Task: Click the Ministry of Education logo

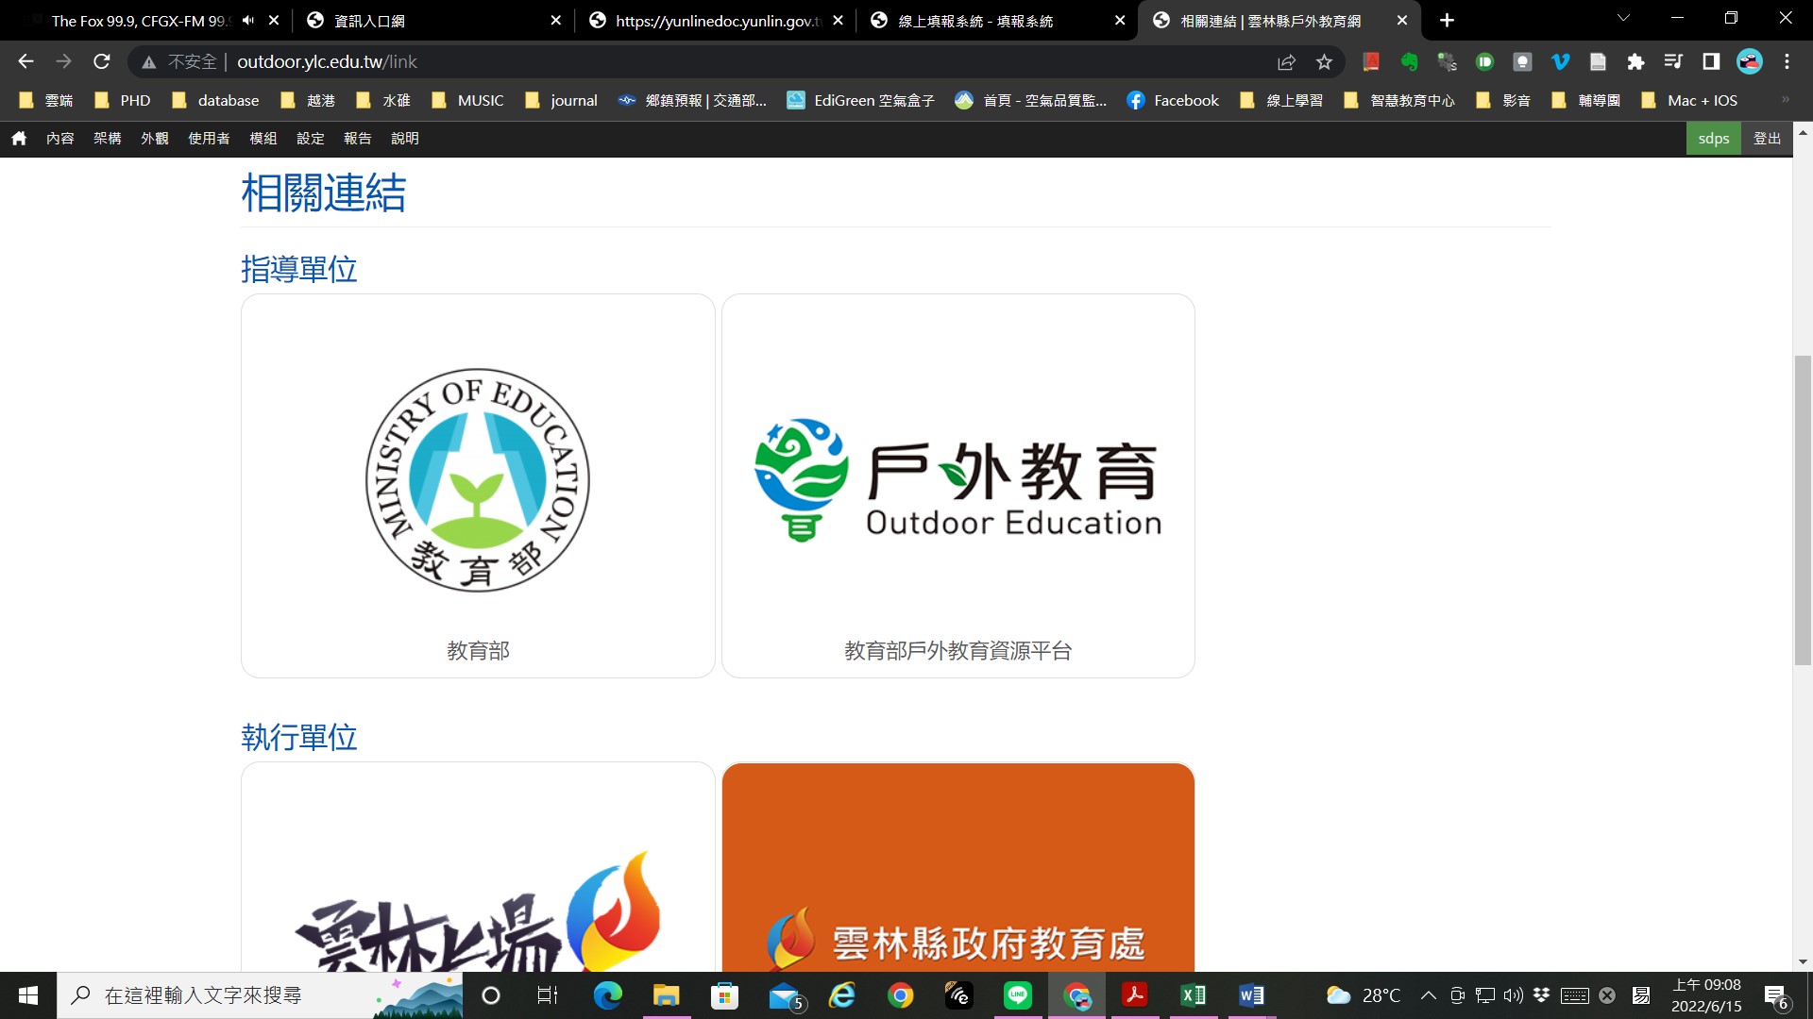Action: (478, 480)
